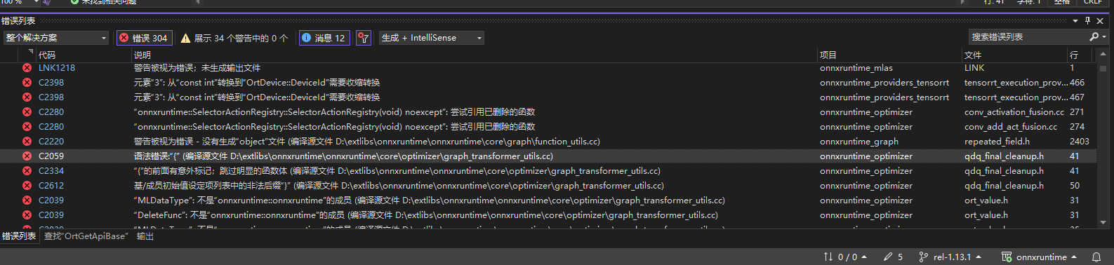Toggle the warnings filter showing 34 个警告
Image resolution: width=1114 pixels, height=265 pixels.
click(x=234, y=38)
